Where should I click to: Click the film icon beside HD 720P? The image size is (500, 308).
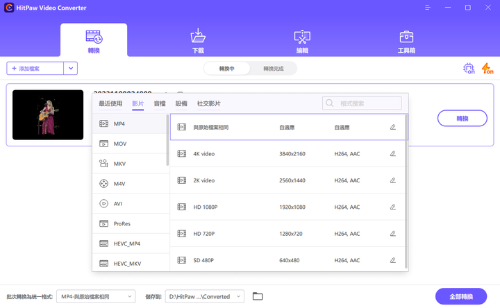click(x=182, y=234)
